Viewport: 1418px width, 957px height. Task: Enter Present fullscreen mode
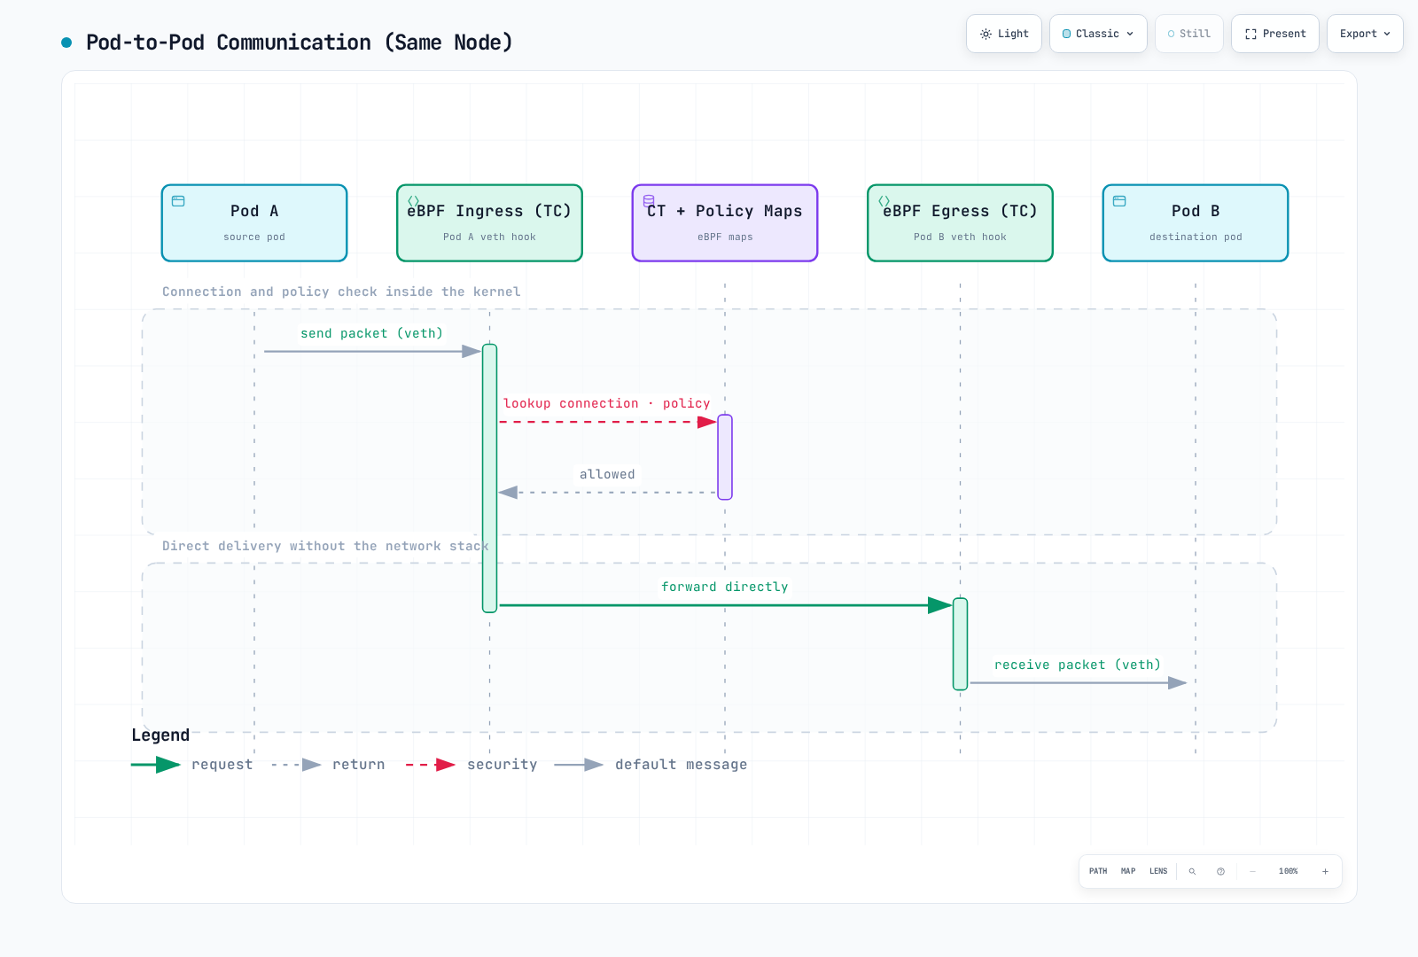[1275, 34]
